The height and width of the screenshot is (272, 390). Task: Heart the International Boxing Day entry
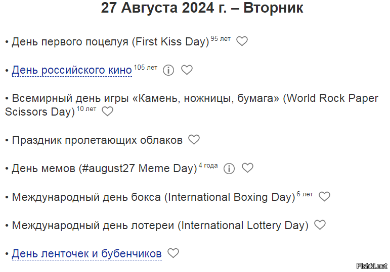point(324,196)
